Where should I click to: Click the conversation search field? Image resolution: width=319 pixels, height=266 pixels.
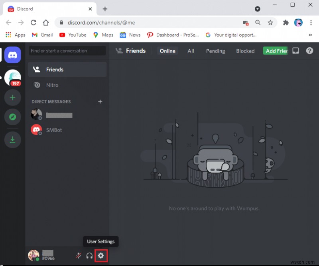coord(67,50)
